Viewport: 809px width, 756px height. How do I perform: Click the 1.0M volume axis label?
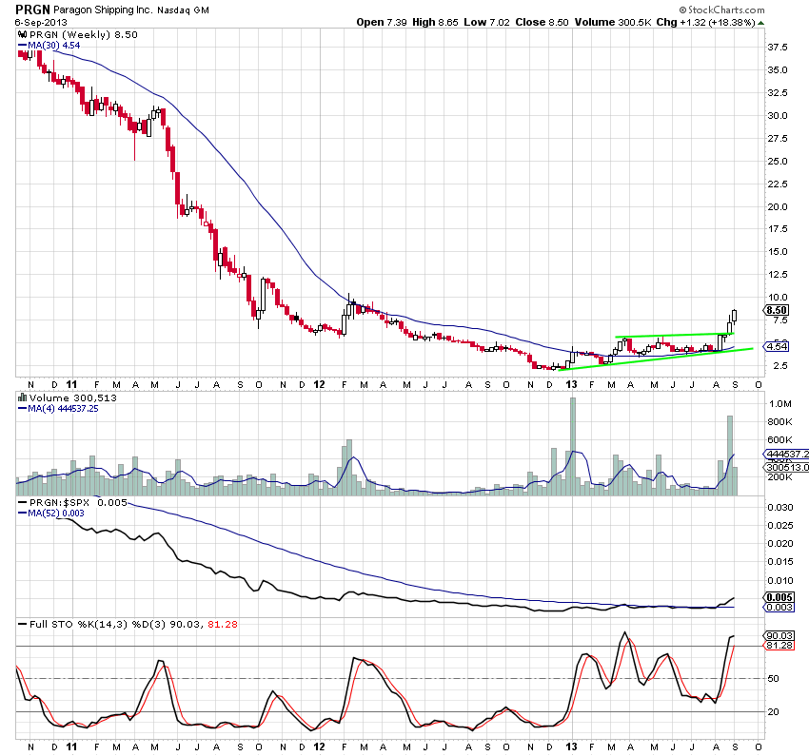click(779, 403)
